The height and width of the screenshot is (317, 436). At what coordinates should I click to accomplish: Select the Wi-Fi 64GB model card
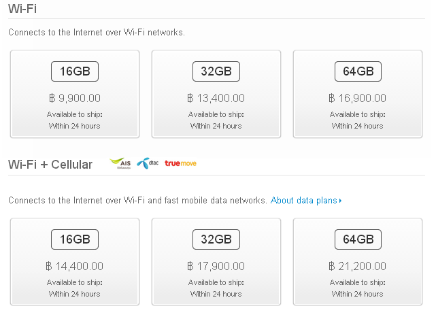point(358,94)
